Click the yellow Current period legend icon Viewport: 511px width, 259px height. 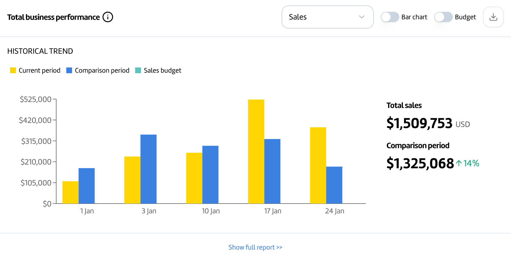pos(13,70)
